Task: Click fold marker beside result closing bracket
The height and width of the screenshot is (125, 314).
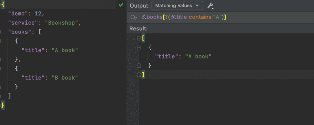Action: click(x=139, y=75)
